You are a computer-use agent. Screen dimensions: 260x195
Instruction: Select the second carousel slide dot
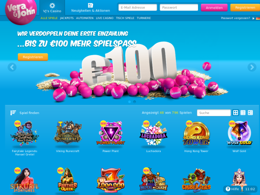coord(134,102)
